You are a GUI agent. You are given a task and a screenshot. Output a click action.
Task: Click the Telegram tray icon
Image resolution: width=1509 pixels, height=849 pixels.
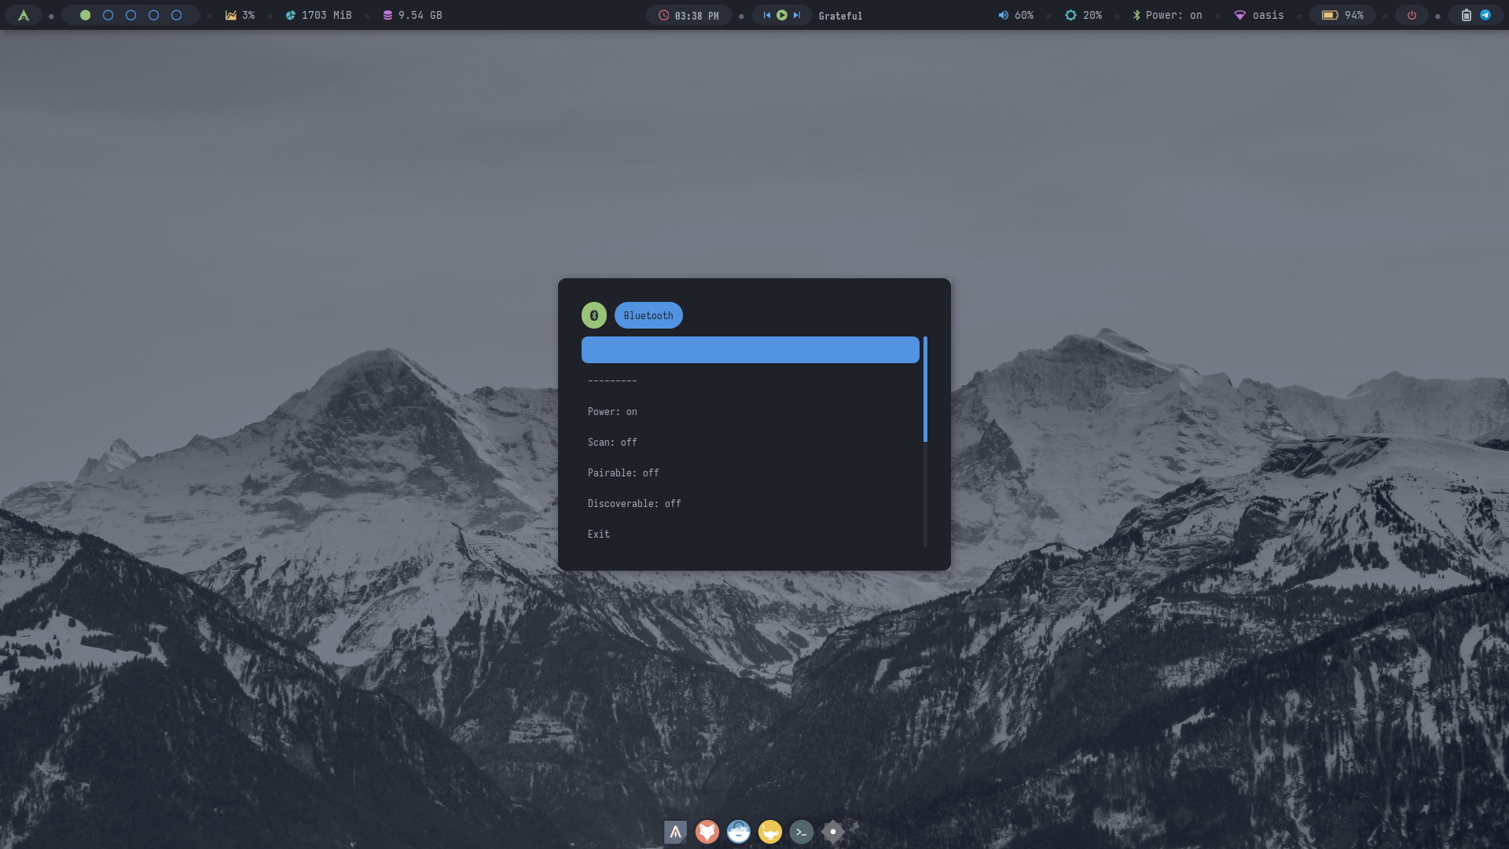click(x=1485, y=15)
